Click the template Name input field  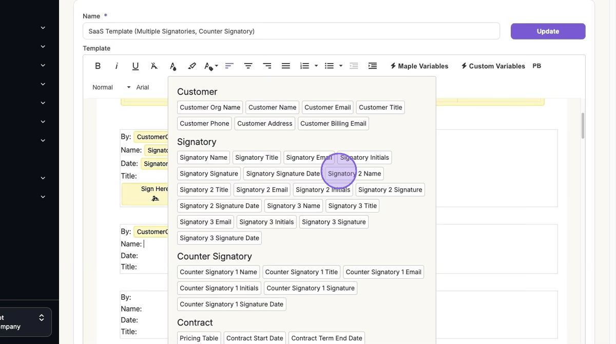291,31
